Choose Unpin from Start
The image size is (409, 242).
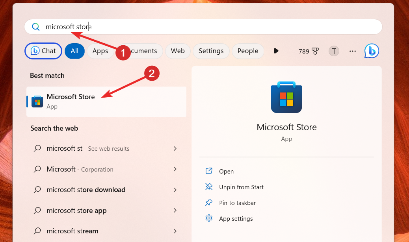coord(241,187)
